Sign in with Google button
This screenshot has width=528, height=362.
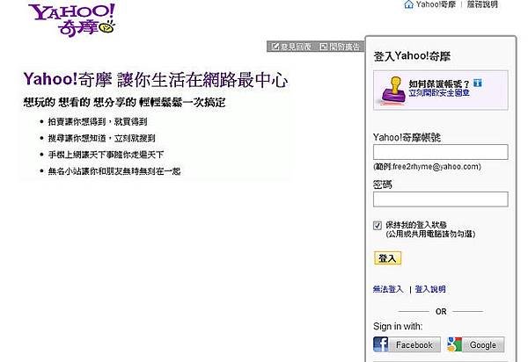[x=476, y=344]
